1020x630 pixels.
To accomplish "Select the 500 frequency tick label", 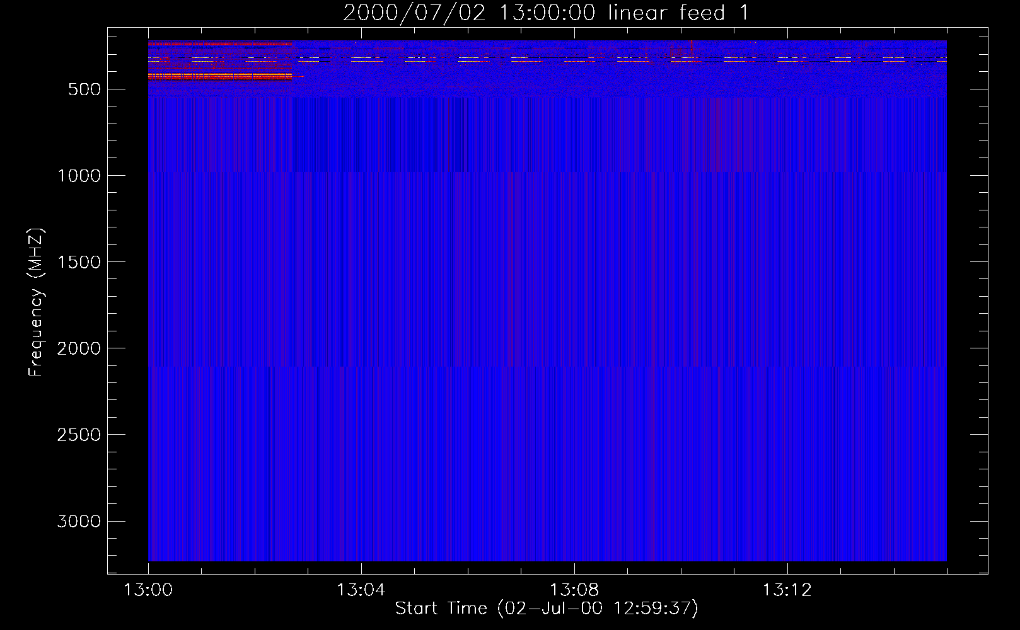I will point(84,89).
